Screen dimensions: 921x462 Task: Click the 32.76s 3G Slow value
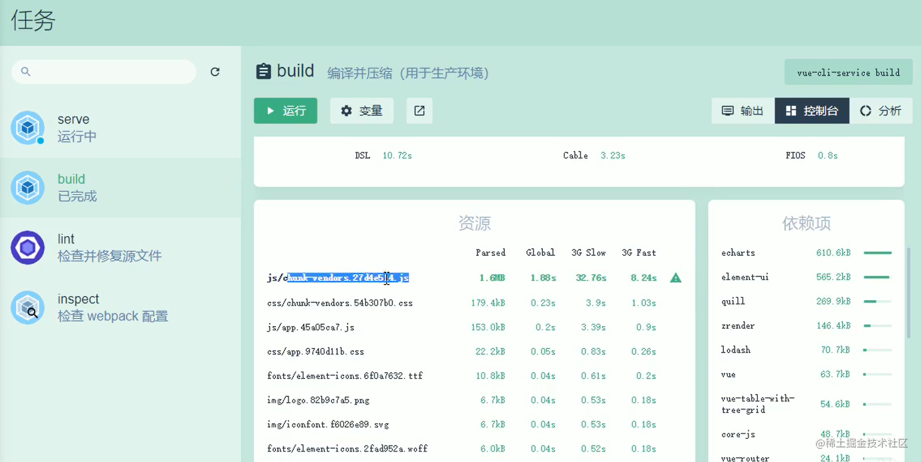[x=591, y=278]
